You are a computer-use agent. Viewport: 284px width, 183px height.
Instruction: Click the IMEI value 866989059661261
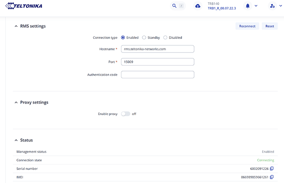click(254, 177)
